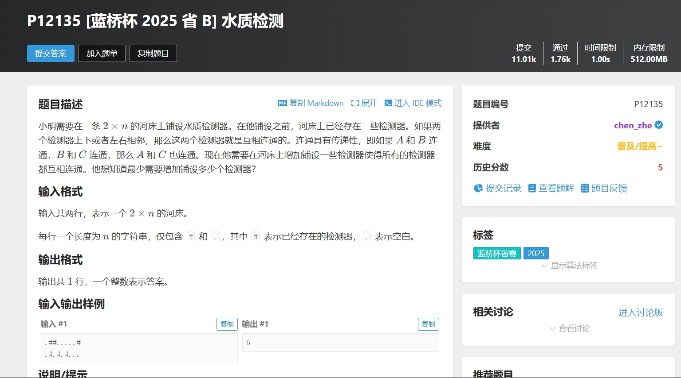
Task: Click the terminal icon for IDE mode
Action: pyautogui.click(x=388, y=103)
